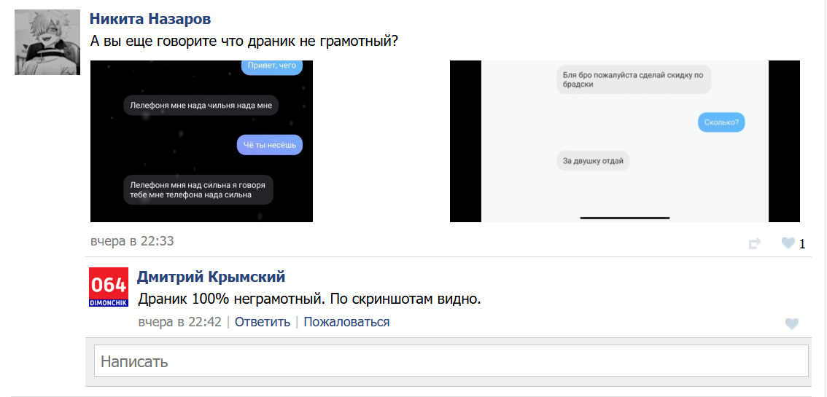Click 'Пожаловаться' to report the comment
Screen dimensions: 827x397
click(x=346, y=322)
